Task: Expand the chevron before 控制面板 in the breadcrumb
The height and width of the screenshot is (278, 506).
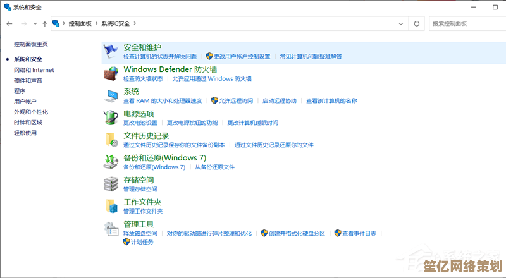Action: point(64,23)
